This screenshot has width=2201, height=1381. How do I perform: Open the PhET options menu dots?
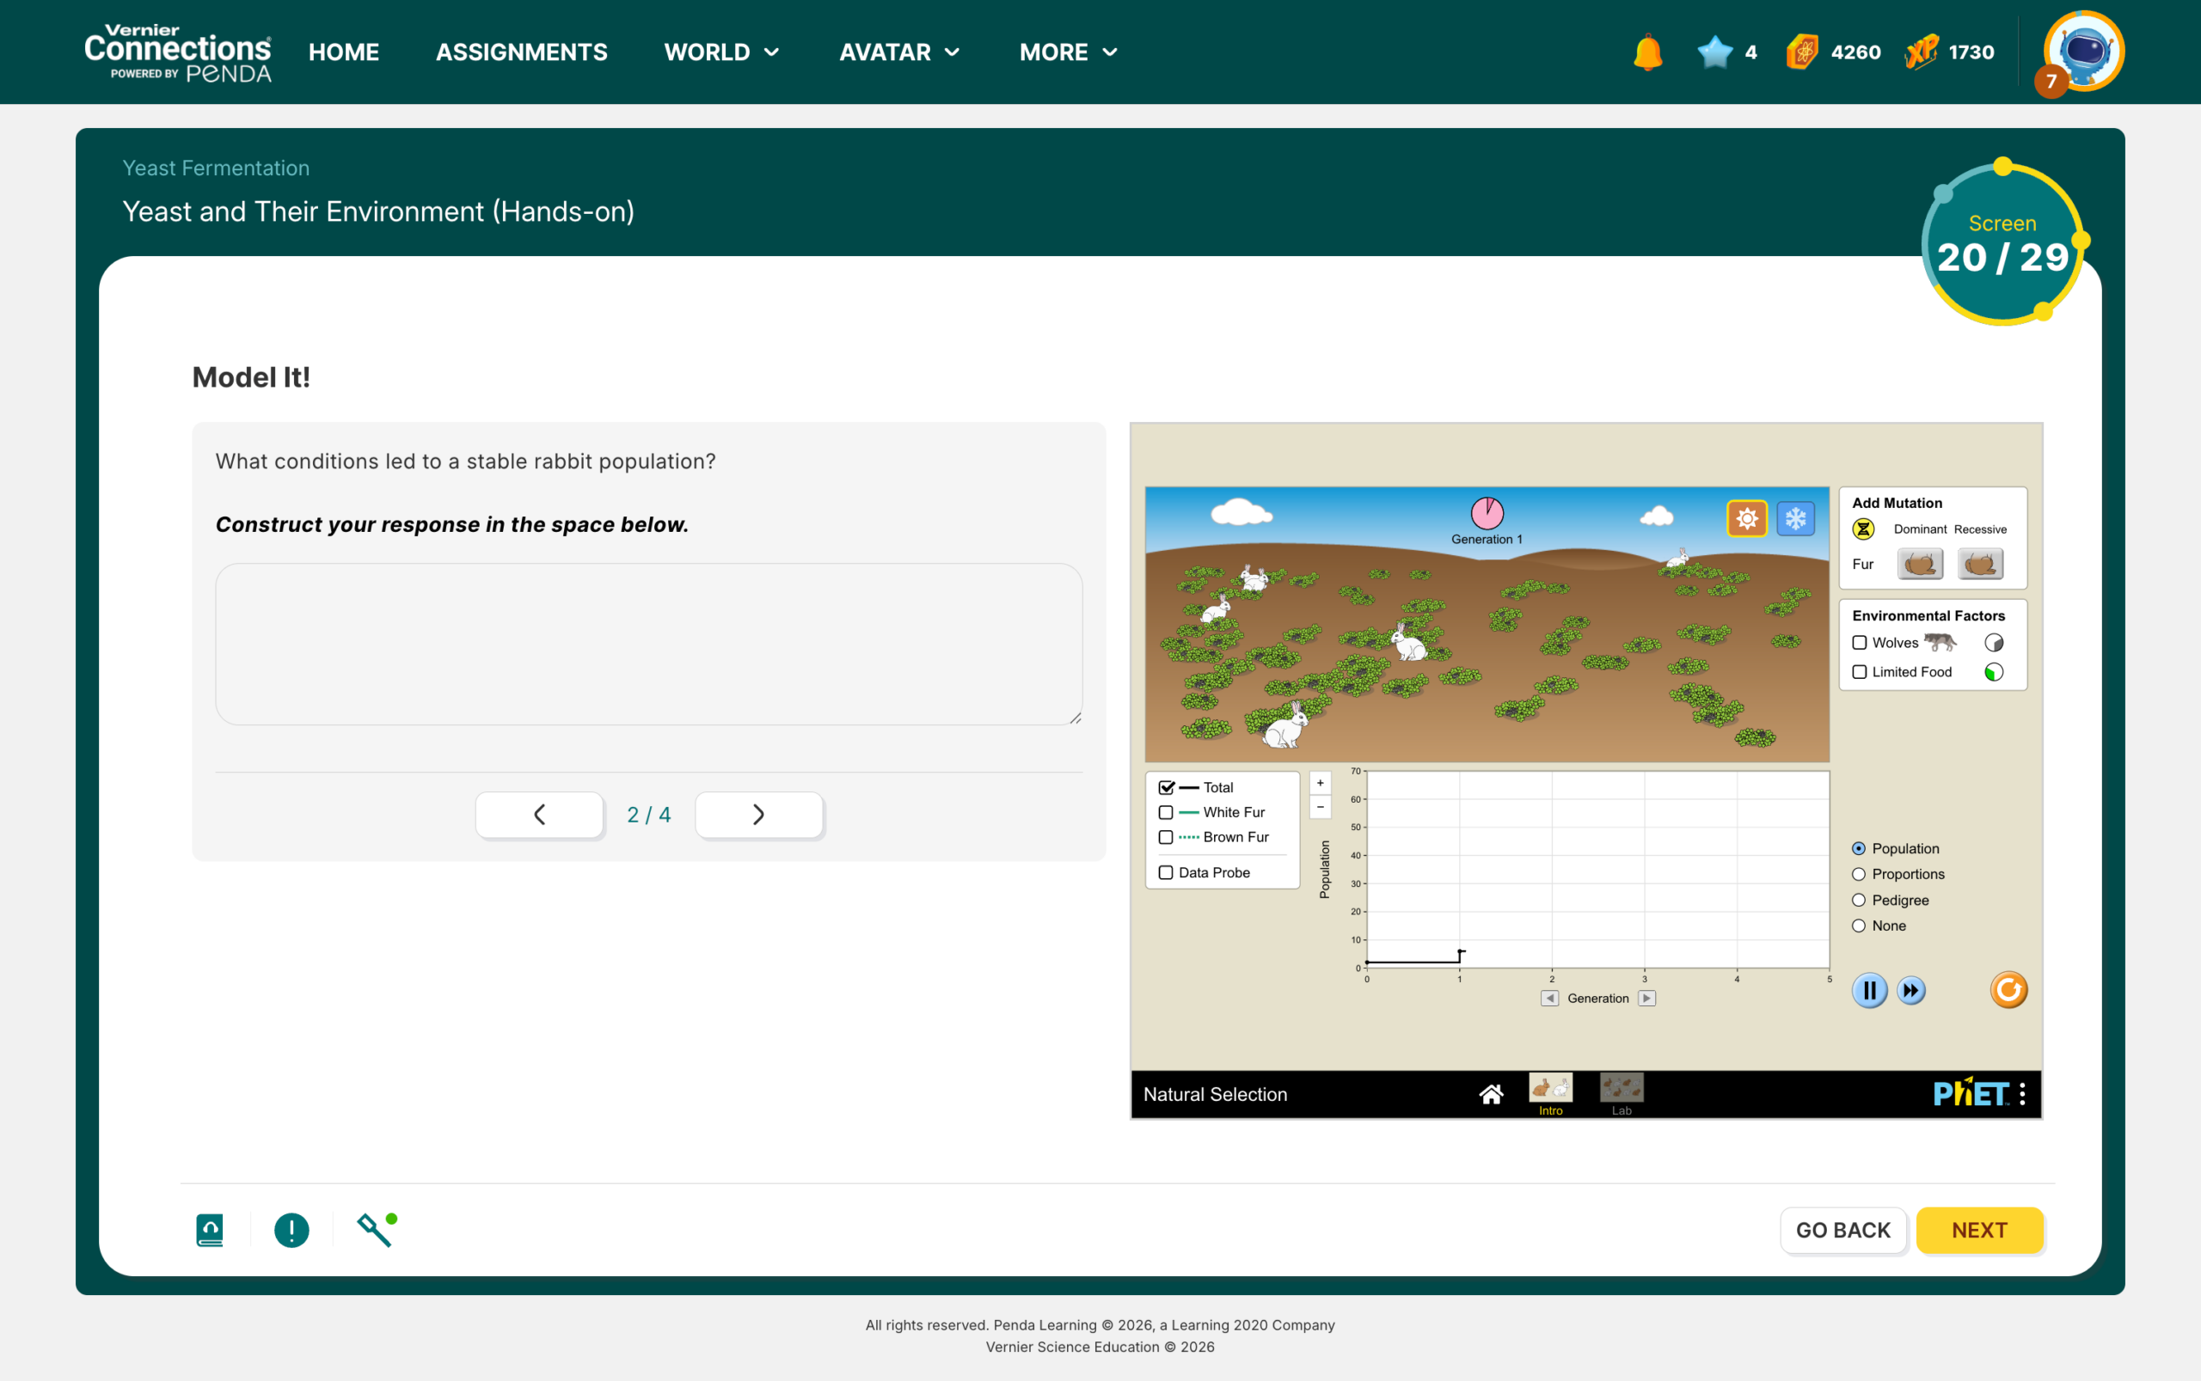coord(2022,1093)
